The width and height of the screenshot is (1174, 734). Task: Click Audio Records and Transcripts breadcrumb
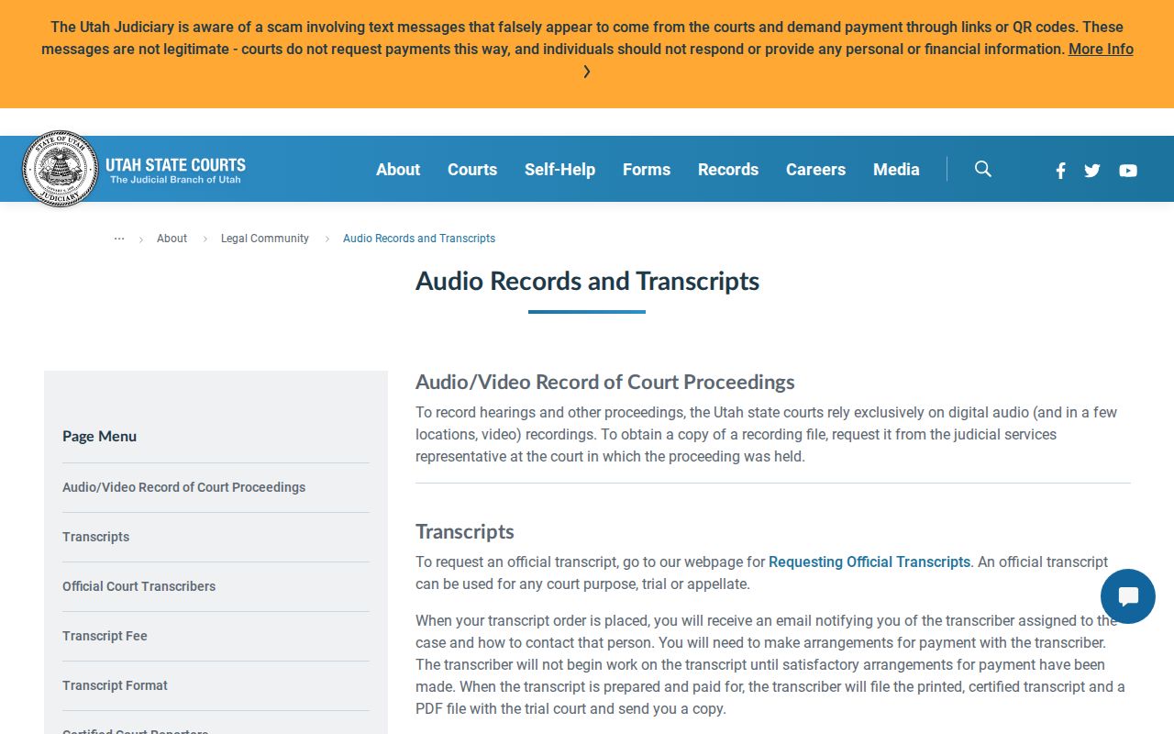tap(419, 239)
